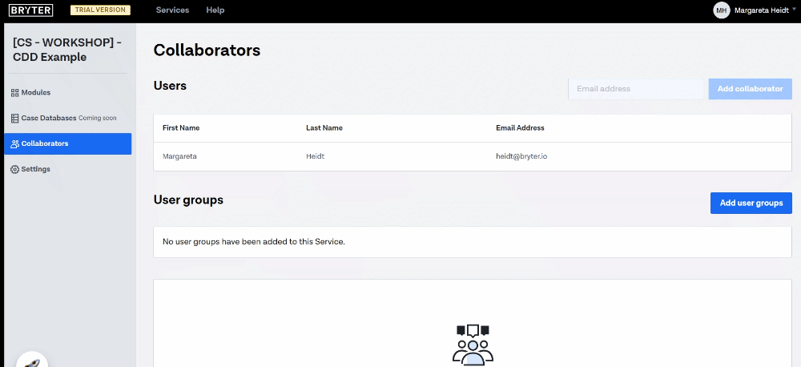Open the Help menu

(215, 10)
